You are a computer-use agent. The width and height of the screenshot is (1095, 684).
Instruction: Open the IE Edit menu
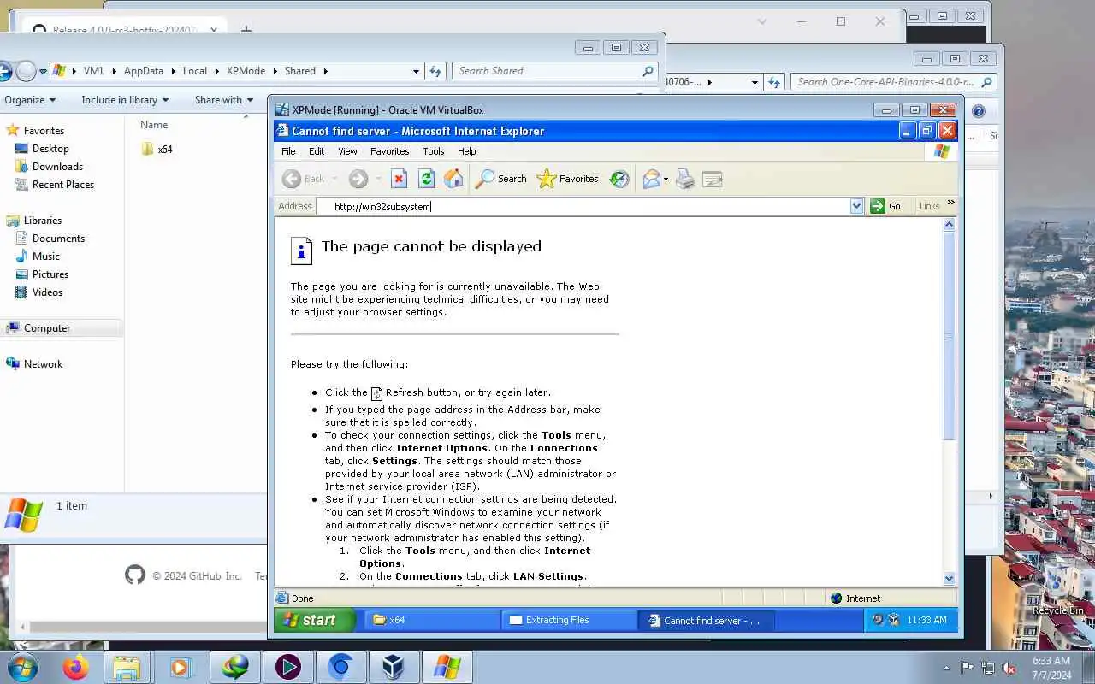point(317,151)
